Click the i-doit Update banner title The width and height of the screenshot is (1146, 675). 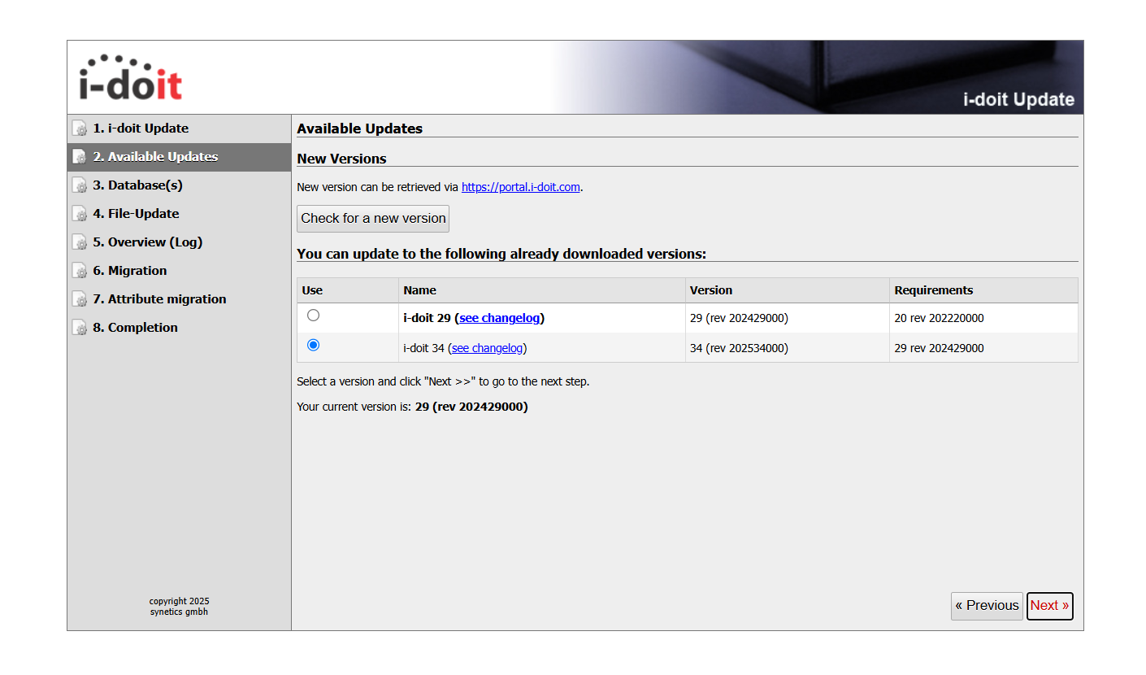coord(1018,100)
